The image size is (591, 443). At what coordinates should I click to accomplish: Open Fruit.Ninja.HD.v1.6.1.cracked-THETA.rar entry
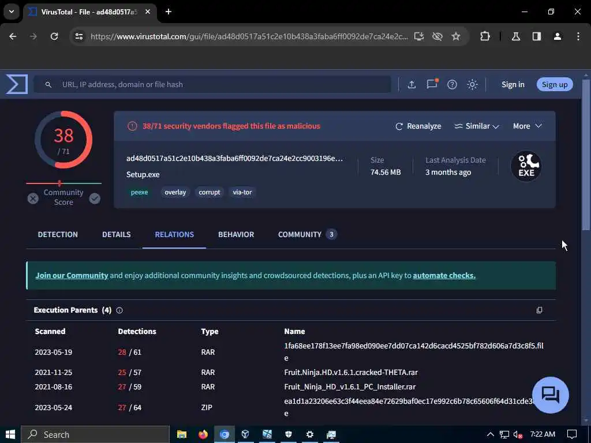click(351, 372)
